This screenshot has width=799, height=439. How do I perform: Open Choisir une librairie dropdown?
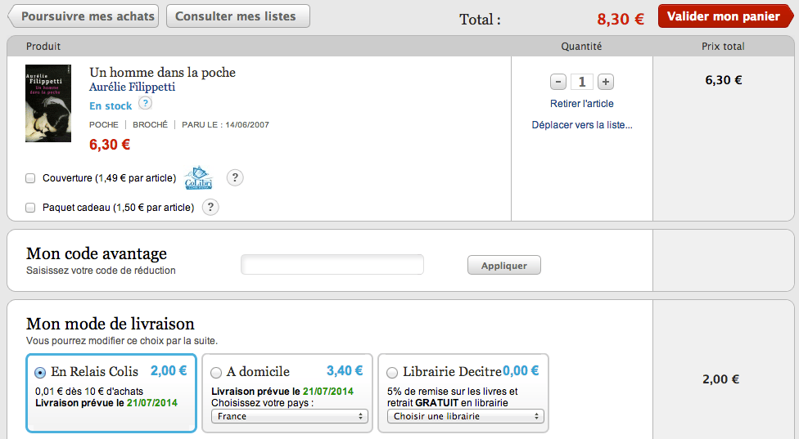click(x=466, y=416)
